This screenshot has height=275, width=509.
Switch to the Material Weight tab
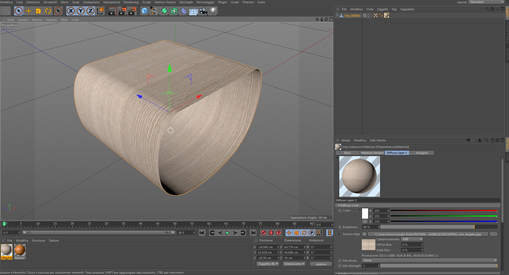[x=372, y=153]
